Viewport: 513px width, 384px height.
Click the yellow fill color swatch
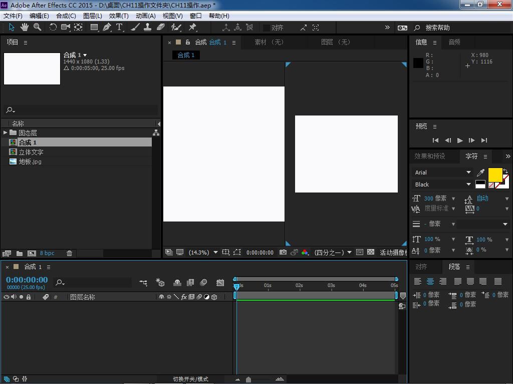coord(494,175)
